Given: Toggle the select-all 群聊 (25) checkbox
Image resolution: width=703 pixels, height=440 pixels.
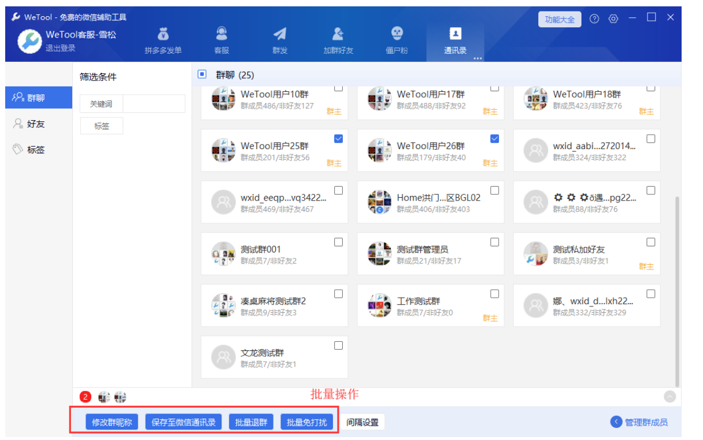Looking at the screenshot, I should tap(202, 75).
